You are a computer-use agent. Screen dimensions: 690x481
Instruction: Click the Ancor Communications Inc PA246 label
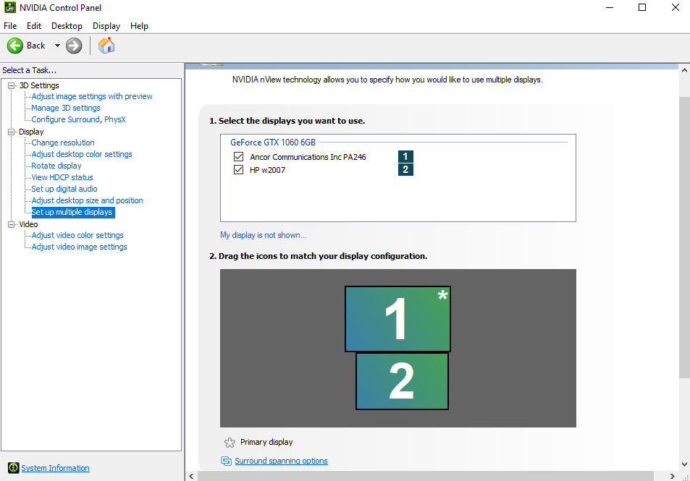308,157
